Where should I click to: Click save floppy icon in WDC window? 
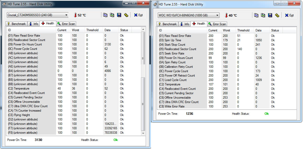pos(270,15)
